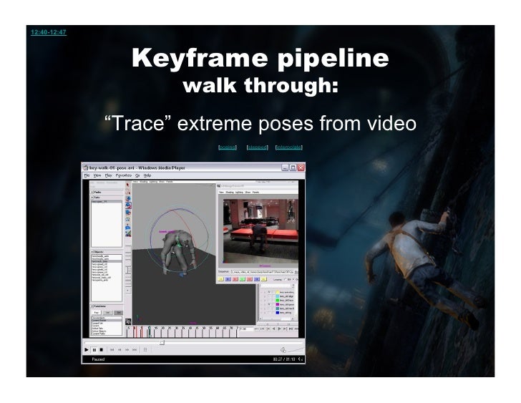Open main Maya viewport Lighting menu
This screenshot has width=521, height=403.
coord(153,182)
